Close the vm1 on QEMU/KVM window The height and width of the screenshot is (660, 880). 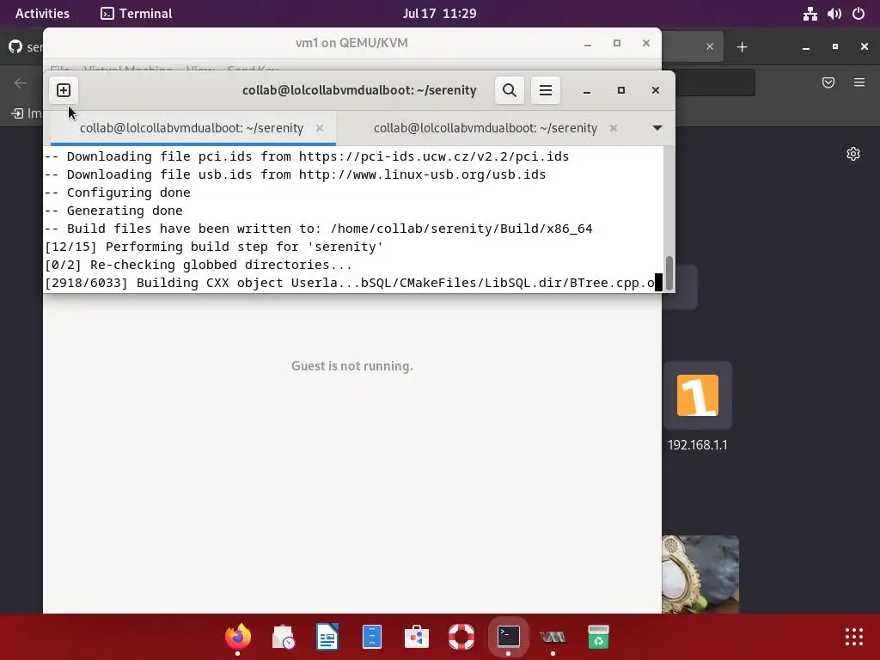click(646, 43)
